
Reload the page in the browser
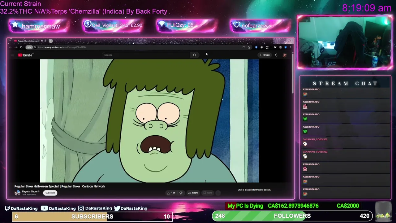coord(21,47)
